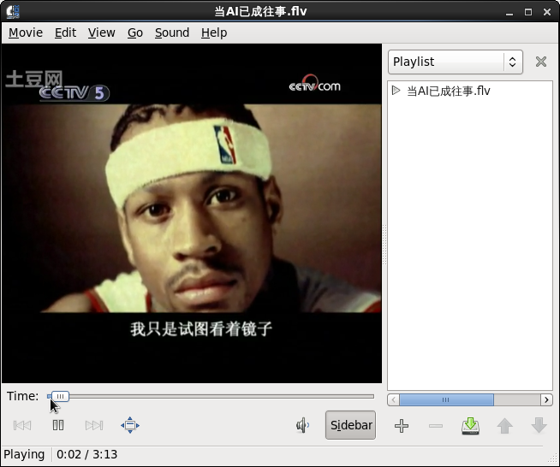The height and width of the screenshot is (467, 560).
Task: Open the Sound menu
Action: coord(172,33)
